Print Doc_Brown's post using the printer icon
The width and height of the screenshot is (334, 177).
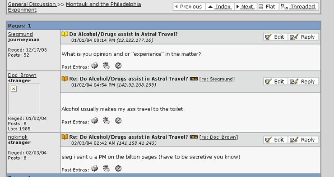point(95,121)
